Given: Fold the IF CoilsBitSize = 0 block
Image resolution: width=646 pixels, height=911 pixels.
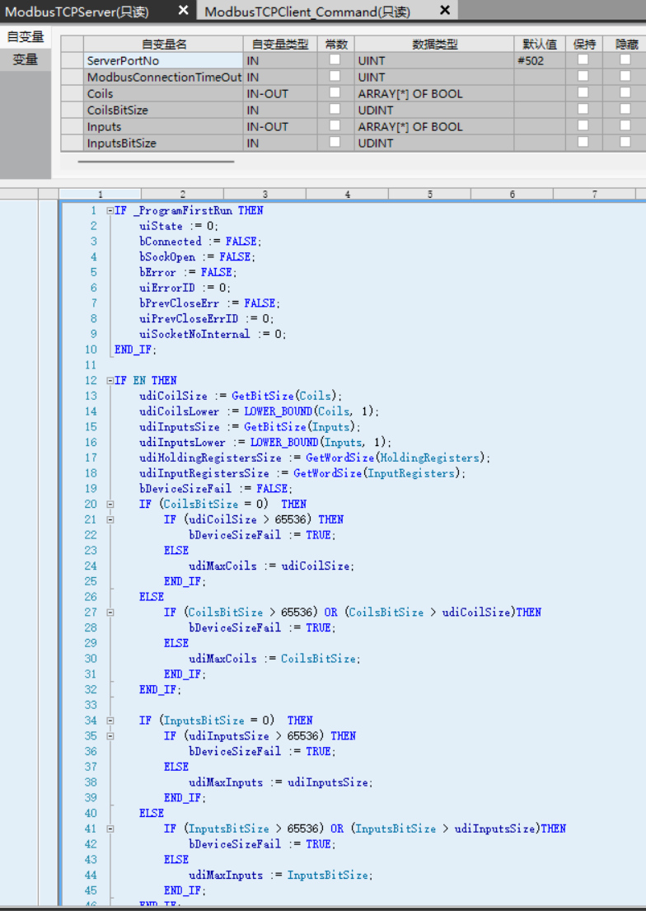Looking at the screenshot, I should (x=110, y=504).
